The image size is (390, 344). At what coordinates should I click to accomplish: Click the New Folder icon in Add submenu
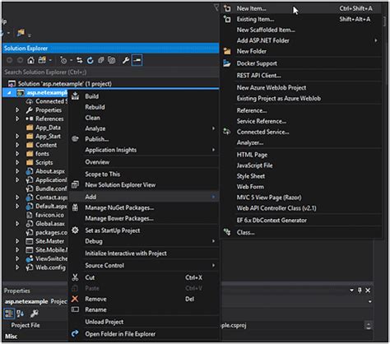(227, 51)
